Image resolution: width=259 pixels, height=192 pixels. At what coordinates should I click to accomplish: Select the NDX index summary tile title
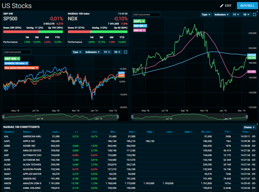click(x=73, y=19)
